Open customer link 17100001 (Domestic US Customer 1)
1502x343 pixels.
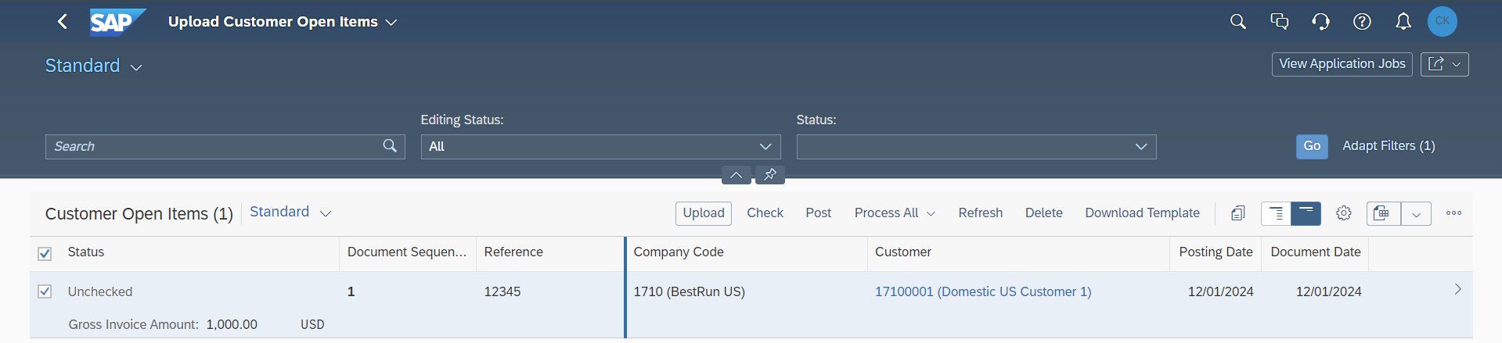pyautogui.click(x=983, y=291)
